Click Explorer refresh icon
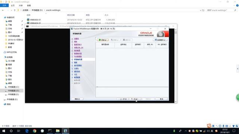 [203, 10]
